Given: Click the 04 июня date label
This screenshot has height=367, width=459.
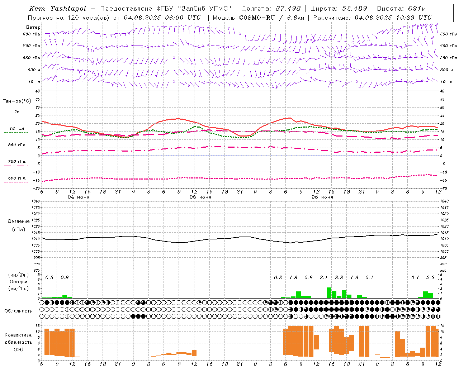Looking at the screenshot, I should [79, 197].
